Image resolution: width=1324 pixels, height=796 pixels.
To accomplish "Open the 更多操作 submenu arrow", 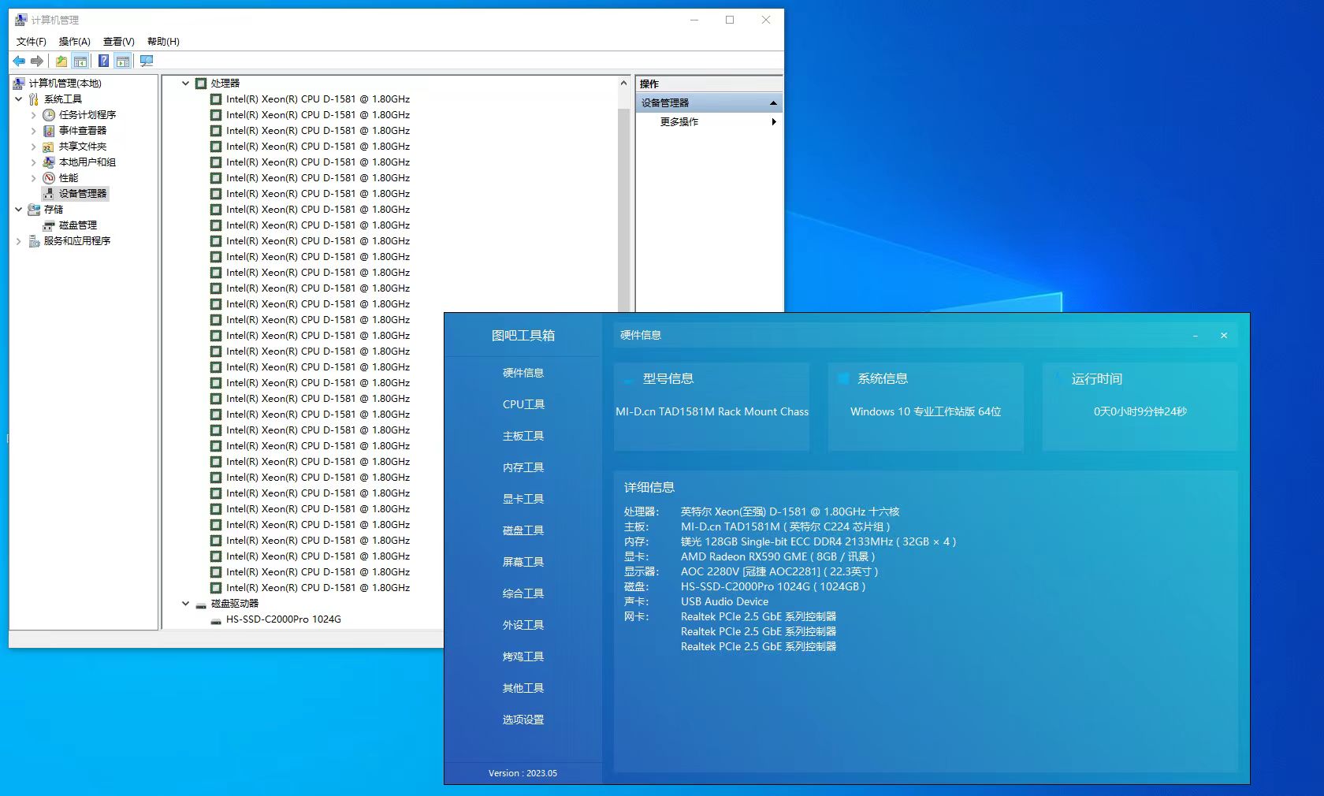I will click(774, 121).
